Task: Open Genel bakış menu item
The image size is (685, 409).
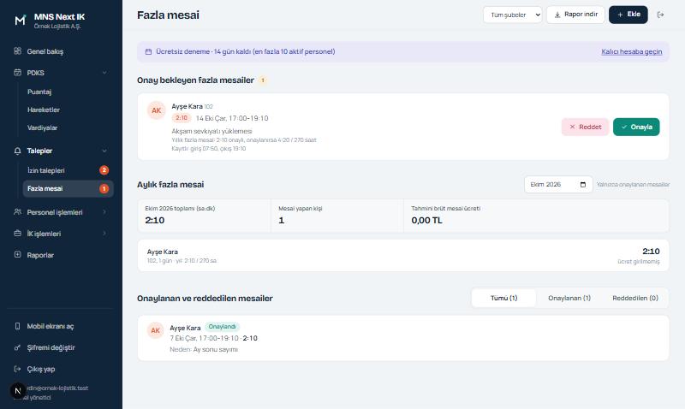Action: click(61, 51)
